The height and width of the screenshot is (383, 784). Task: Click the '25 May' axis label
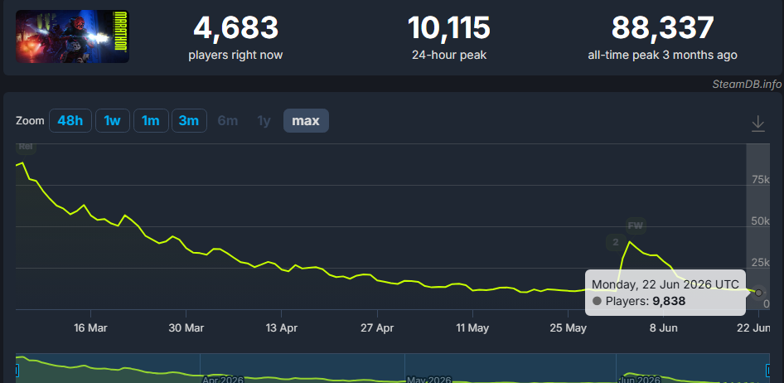[x=568, y=328]
